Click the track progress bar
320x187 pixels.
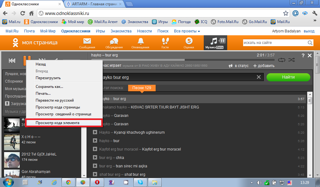click(183, 60)
